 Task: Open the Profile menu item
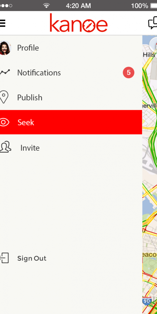(71, 48)
